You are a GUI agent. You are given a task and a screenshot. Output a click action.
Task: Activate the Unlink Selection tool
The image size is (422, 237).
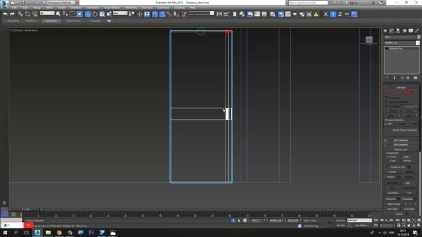(x=28, y=14)
